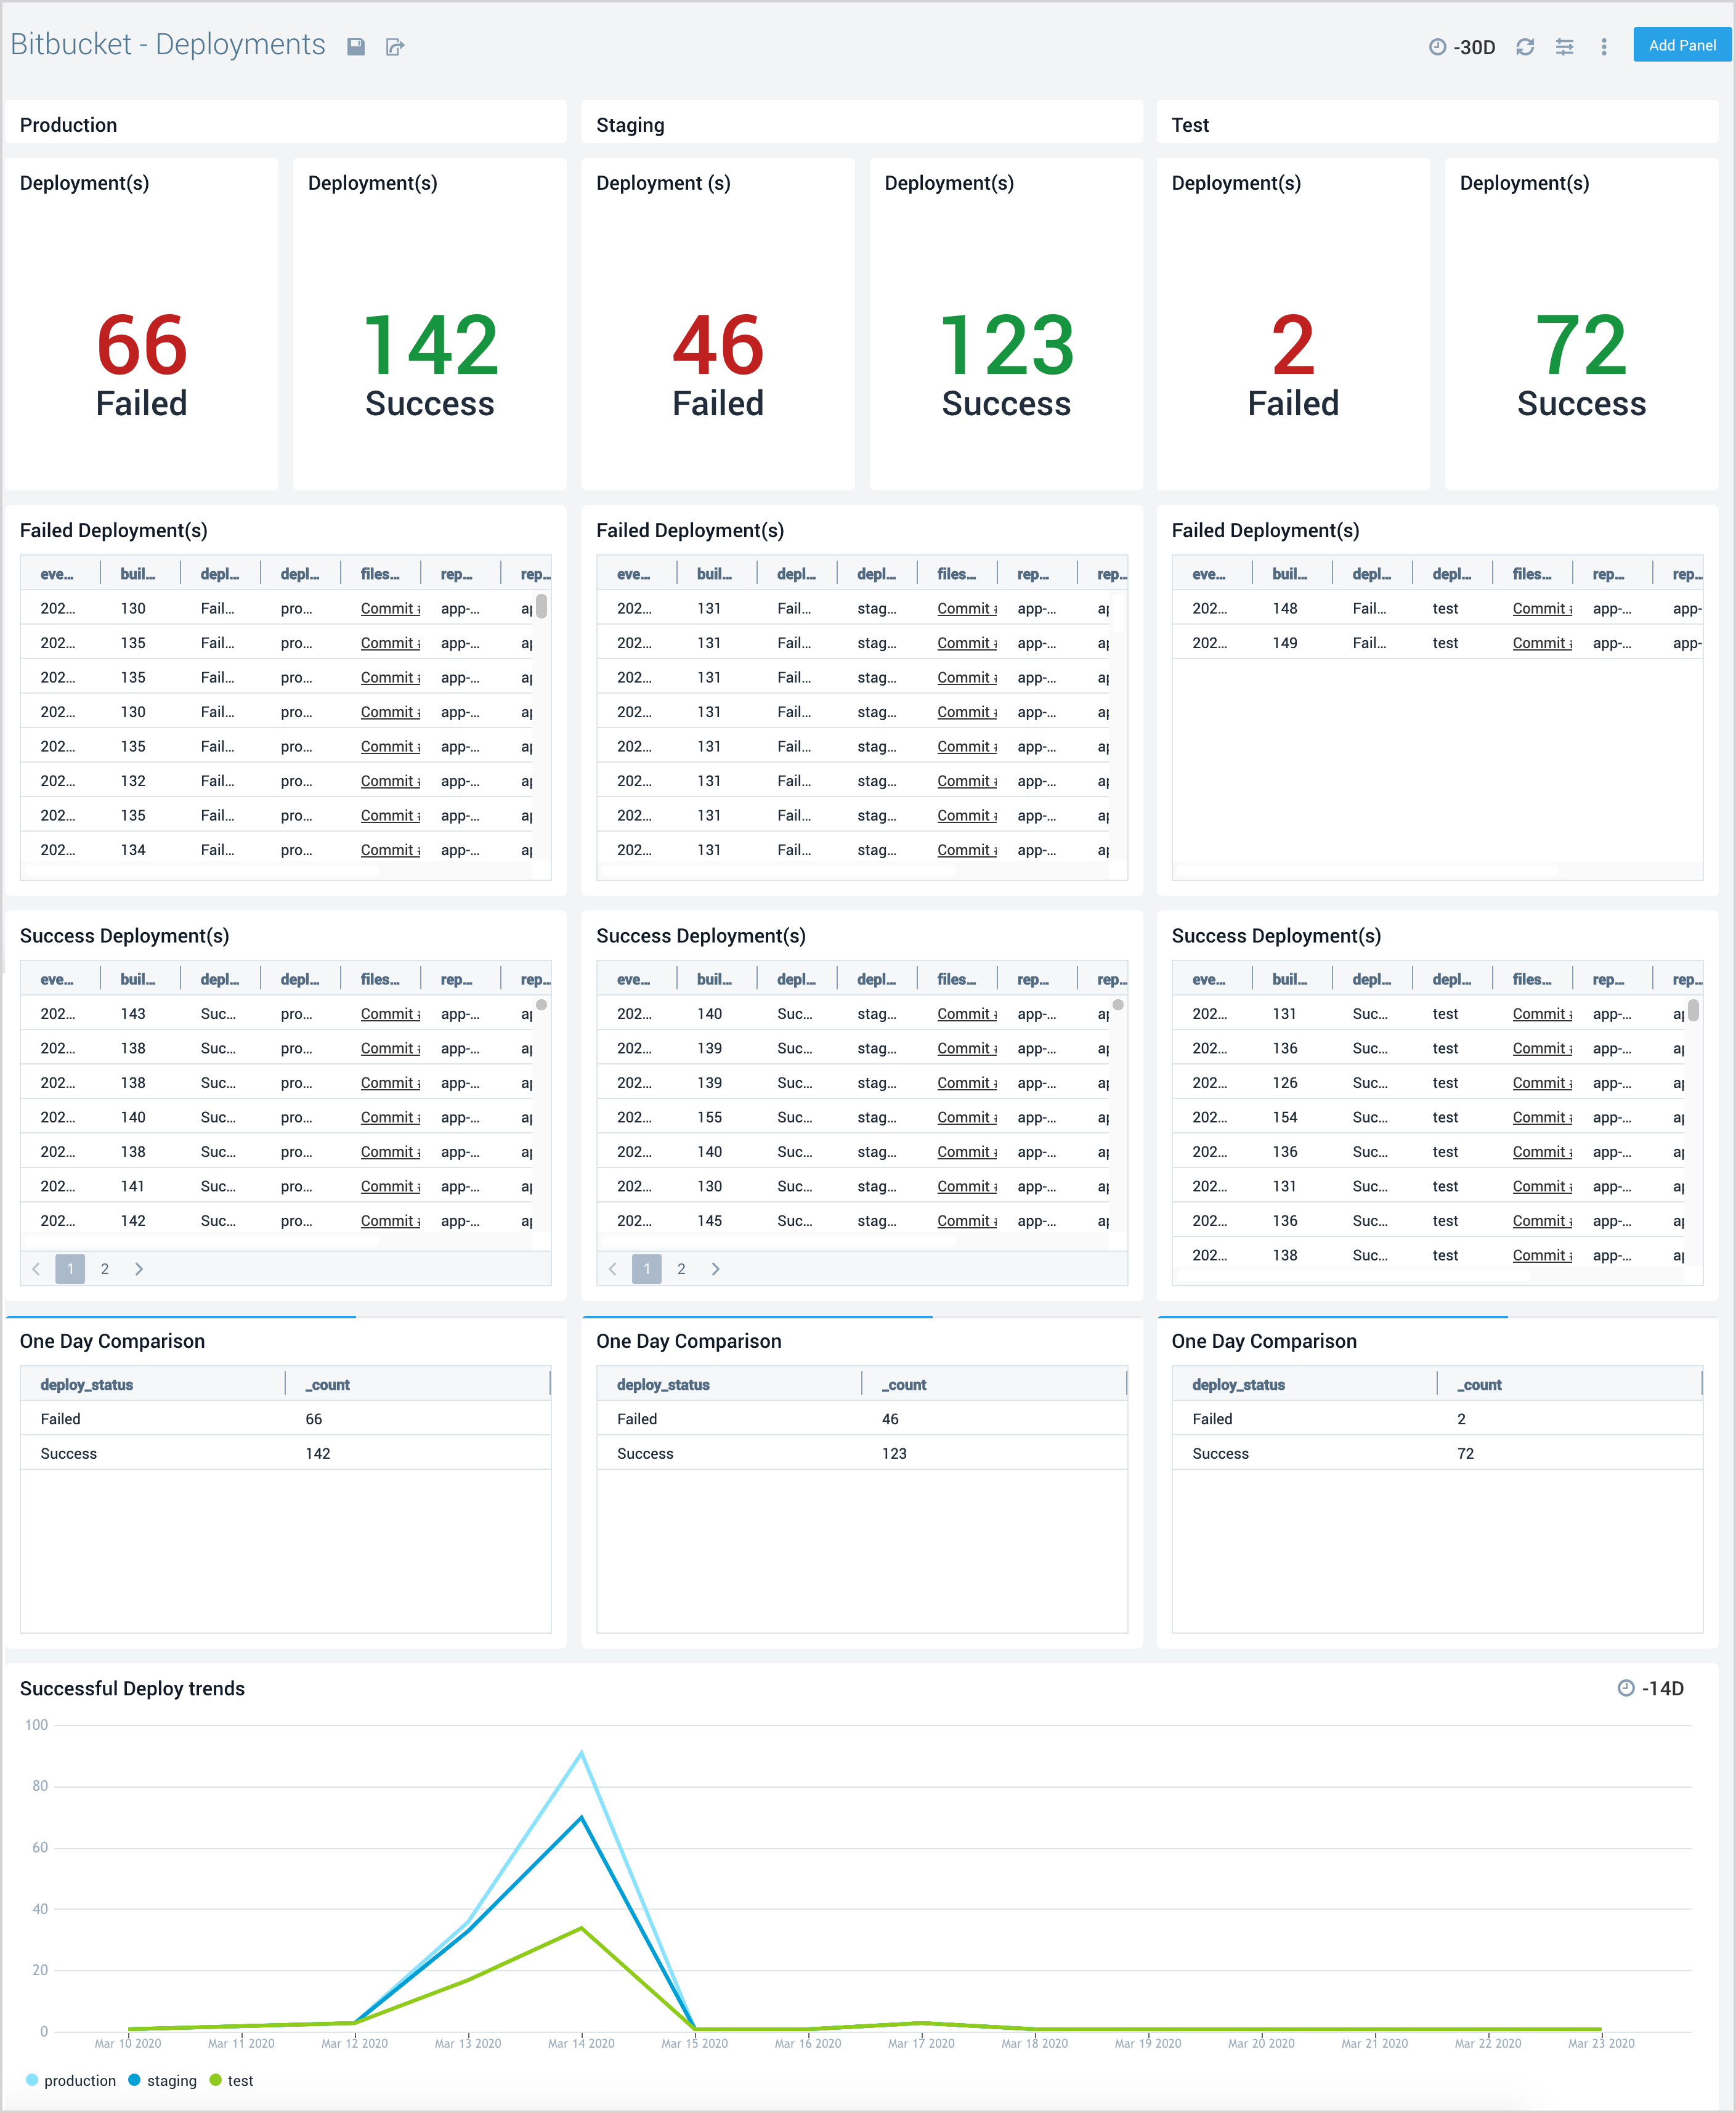
Task: Go to next page of Production Success Deployments
Action: [x=140, y=1268]
